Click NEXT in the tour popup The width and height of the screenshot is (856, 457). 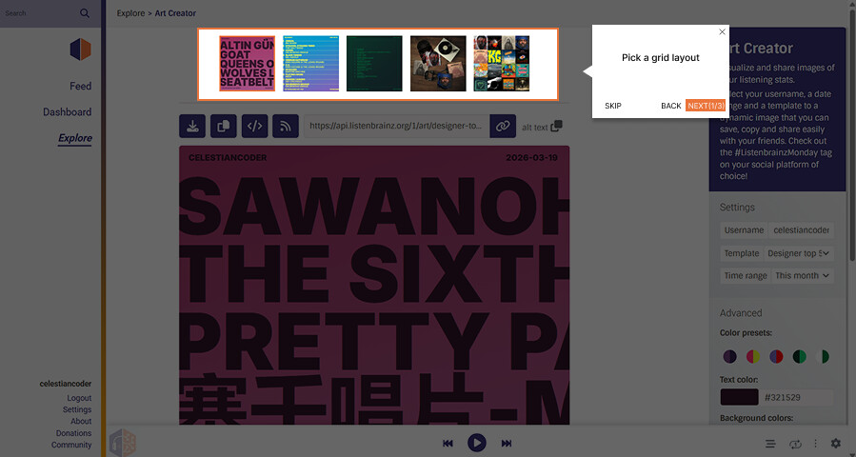coord(705,106)
